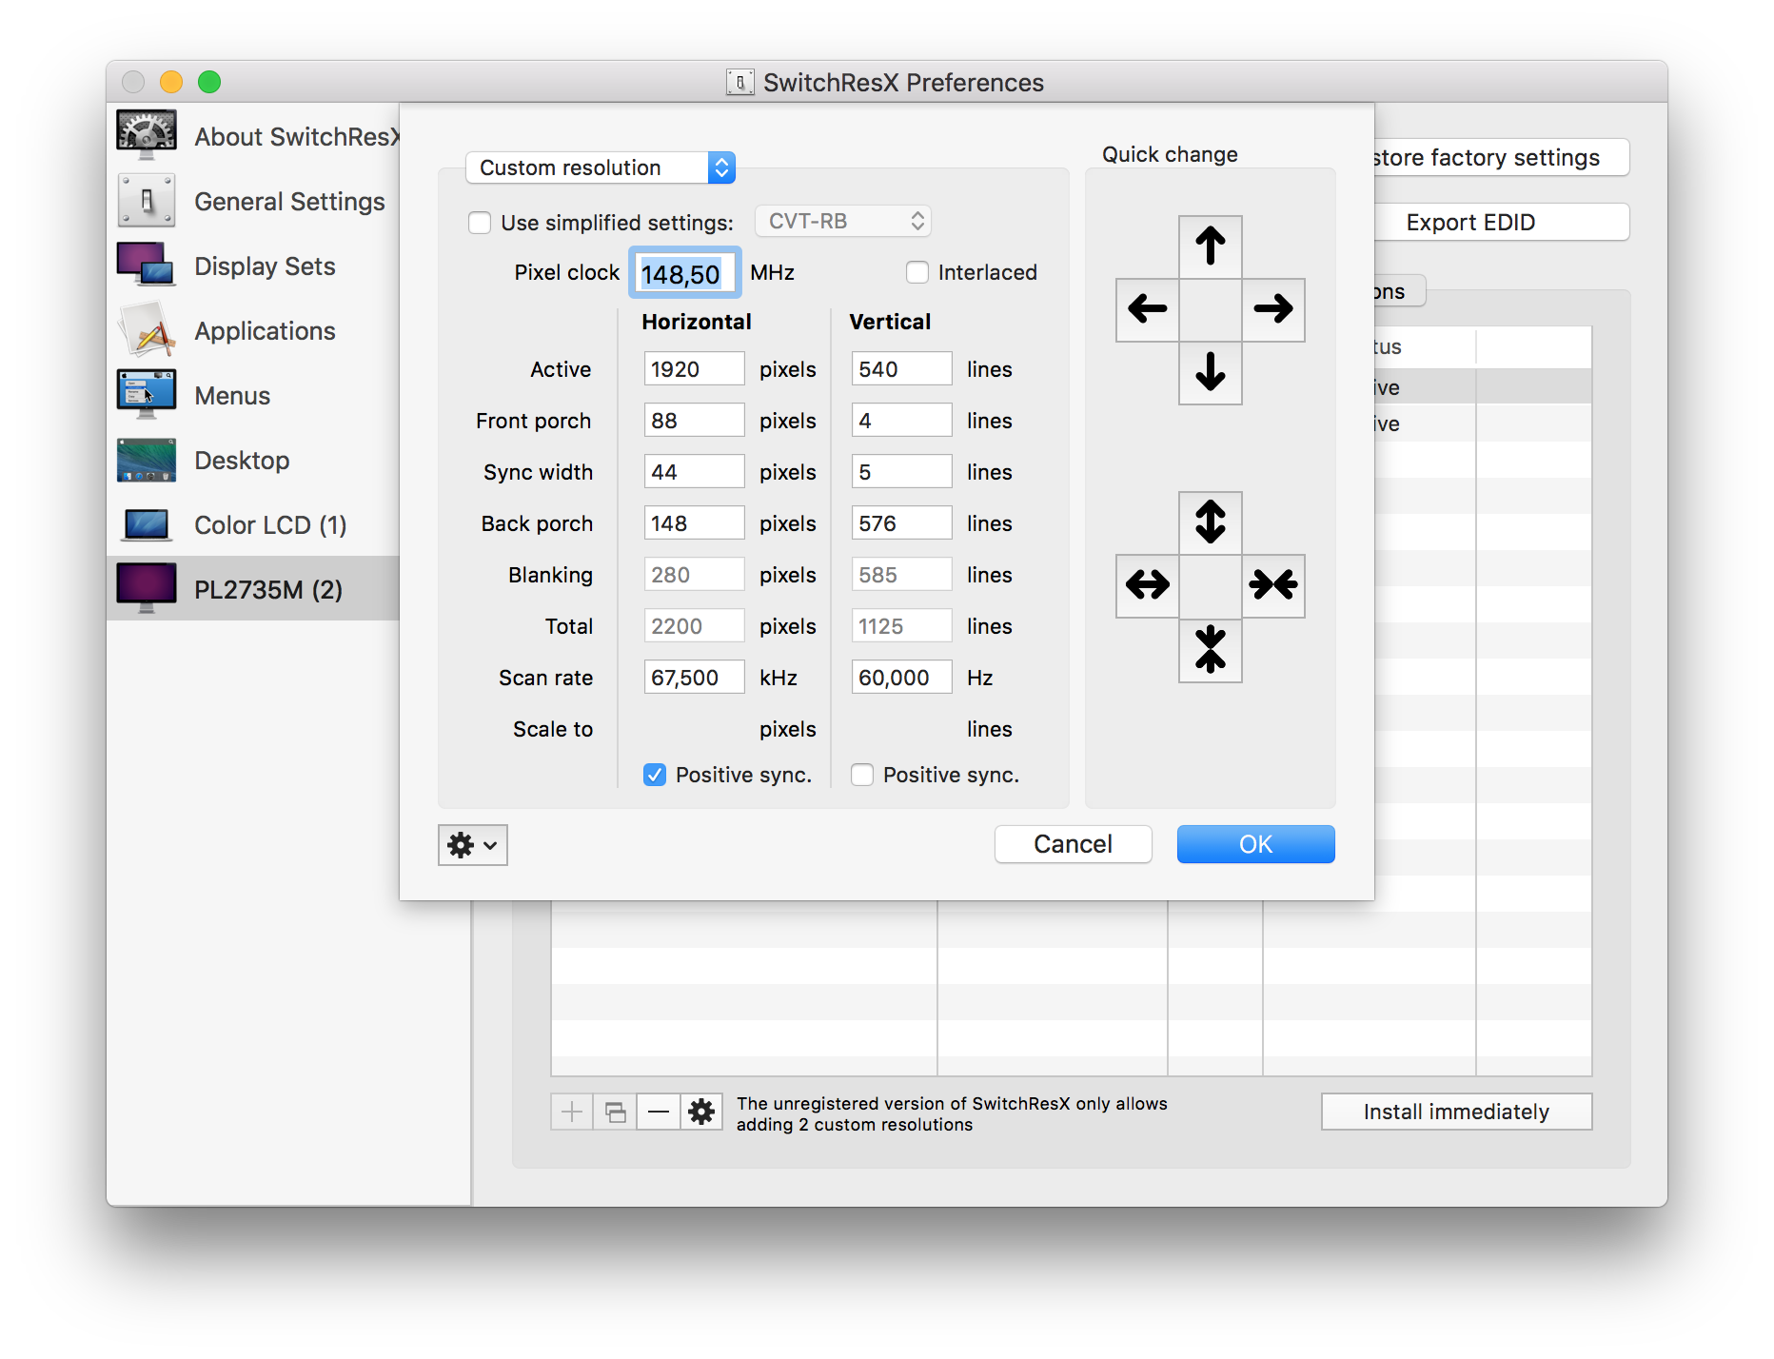Click the shrink horizontally arrow icon
The image size is (1774, 1359).
(x=1273, y=585)
